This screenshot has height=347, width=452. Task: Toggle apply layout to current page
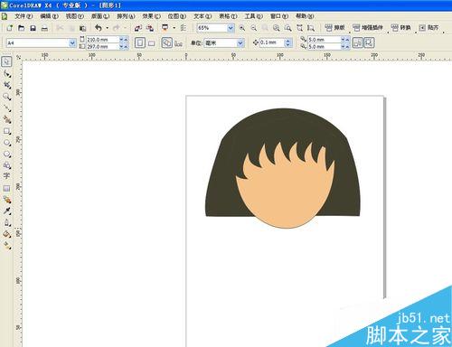pyautogui.click(x=178, y=43)
